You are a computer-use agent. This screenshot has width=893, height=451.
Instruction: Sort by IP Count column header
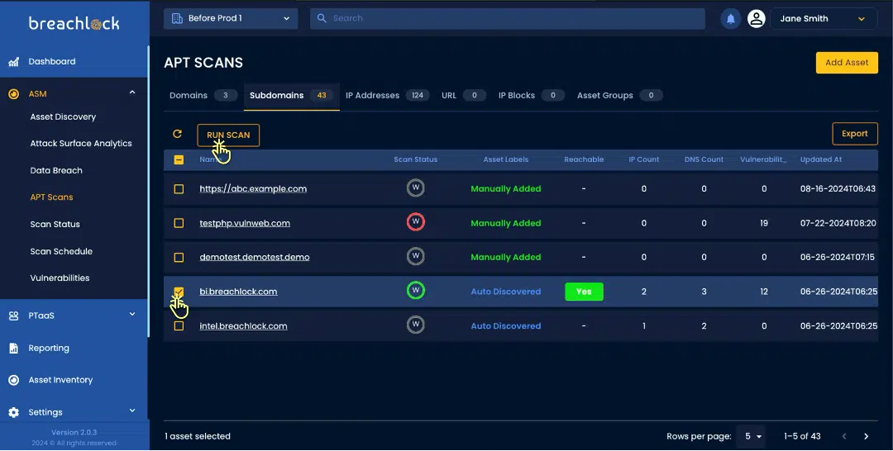[x=643, y=159]
